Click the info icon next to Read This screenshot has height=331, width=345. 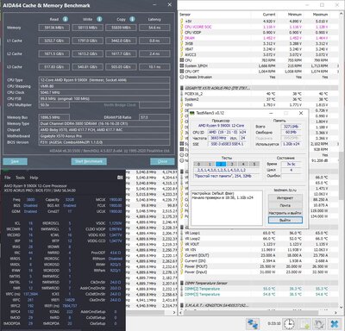[66, 19]
